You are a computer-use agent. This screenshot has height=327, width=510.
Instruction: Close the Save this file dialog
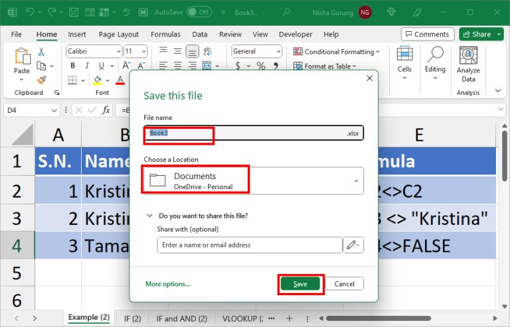369,78
